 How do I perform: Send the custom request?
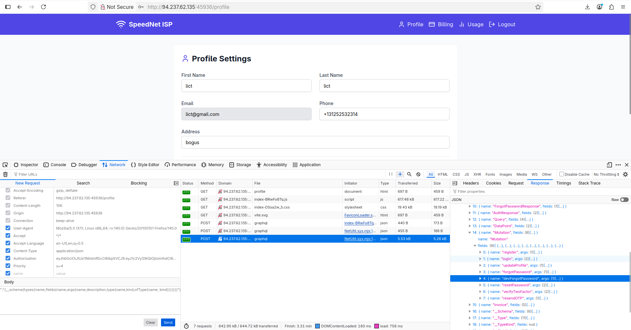pyautogui.click(x=168, y=322)
